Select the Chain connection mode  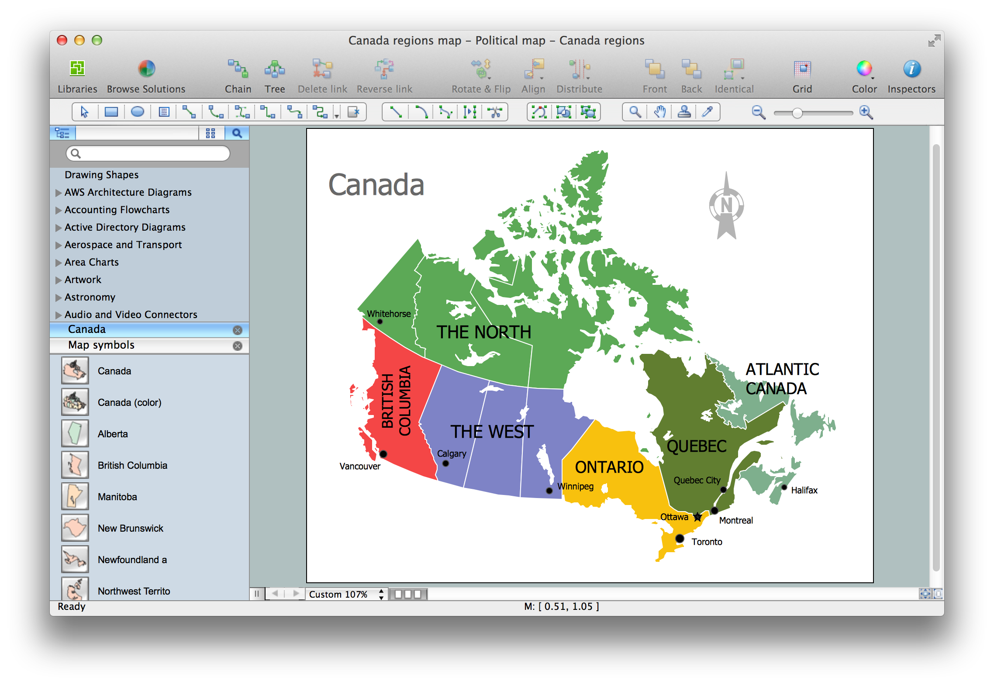point(238,69)
